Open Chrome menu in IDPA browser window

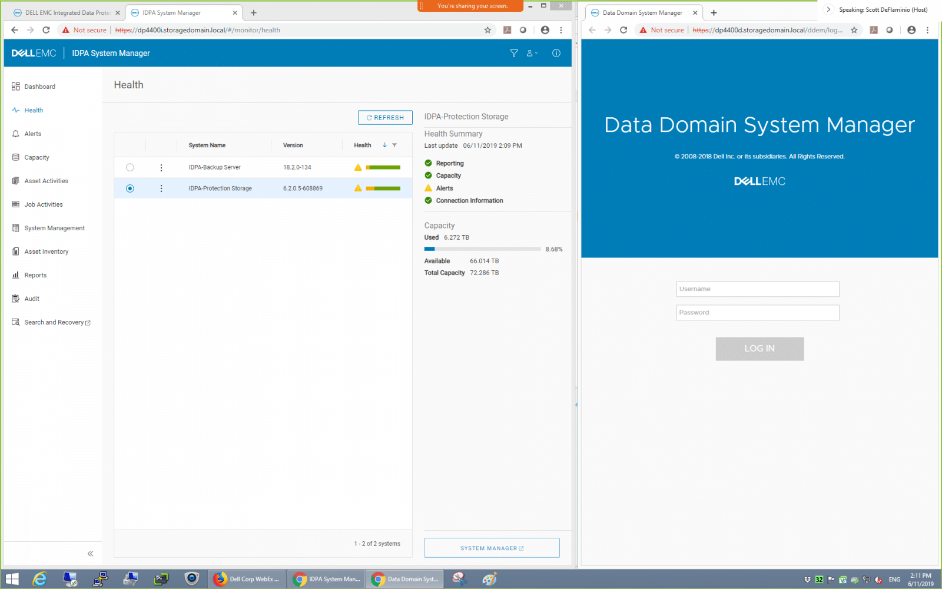pyautogui.click(x=561, y=30)
